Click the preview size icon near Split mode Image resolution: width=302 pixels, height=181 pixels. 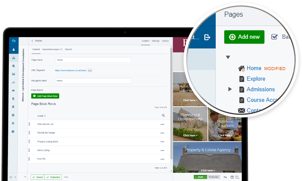pos(225,177)
